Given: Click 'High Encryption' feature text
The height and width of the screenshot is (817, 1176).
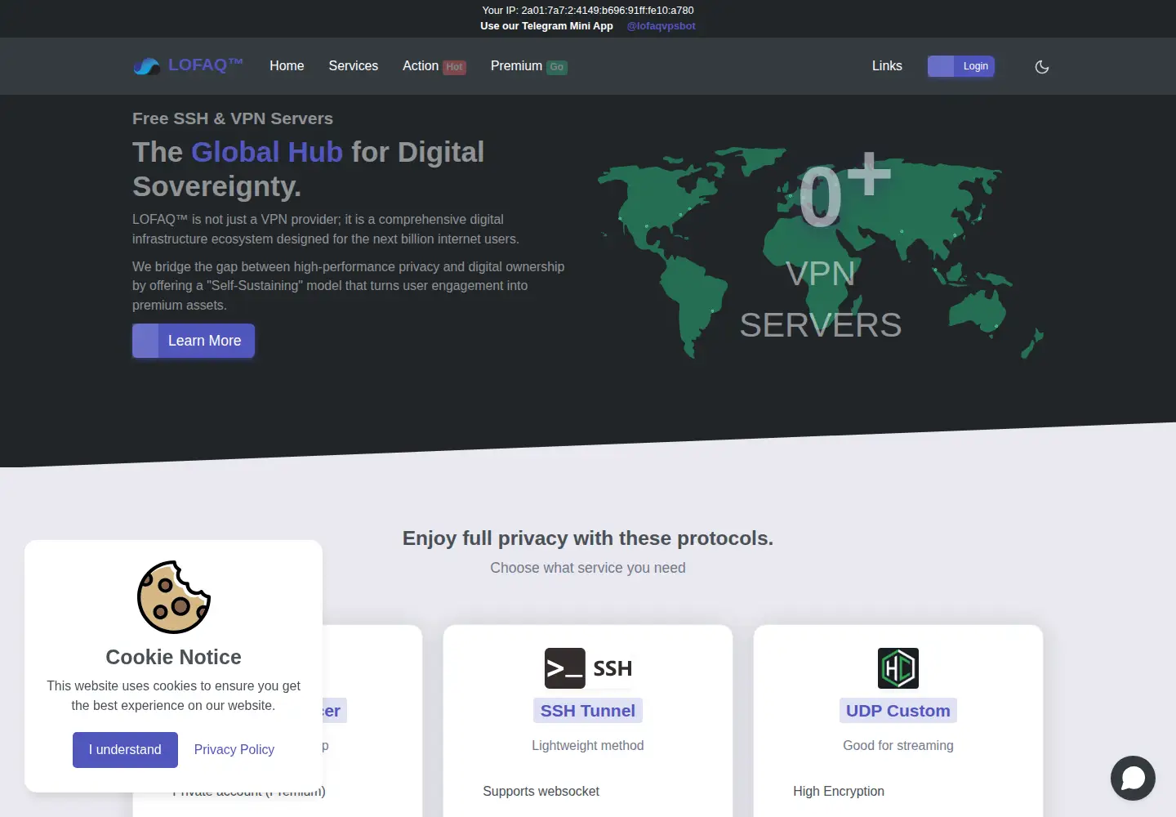Looking at the screenshot, I should tap(839, 792).
